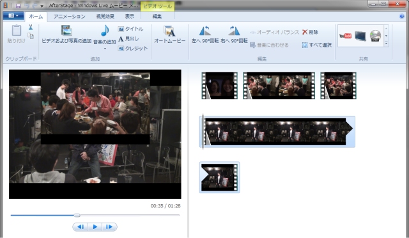409x238 pixels.
Task: Click the preview seek slider handle
Action: (x=77, y=215)
